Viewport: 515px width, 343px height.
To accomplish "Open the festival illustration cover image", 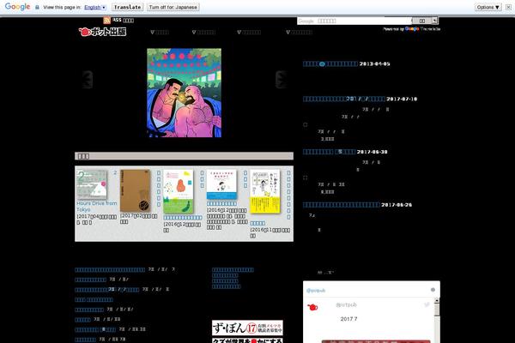I will click(x=185, y=93).
